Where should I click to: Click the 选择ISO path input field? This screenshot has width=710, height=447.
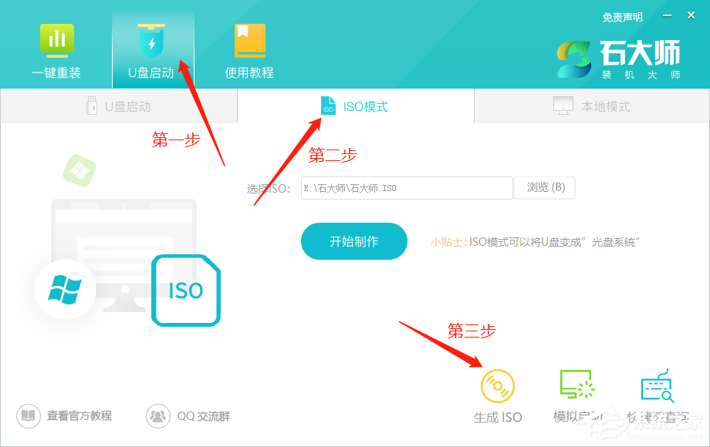(407, 188)
